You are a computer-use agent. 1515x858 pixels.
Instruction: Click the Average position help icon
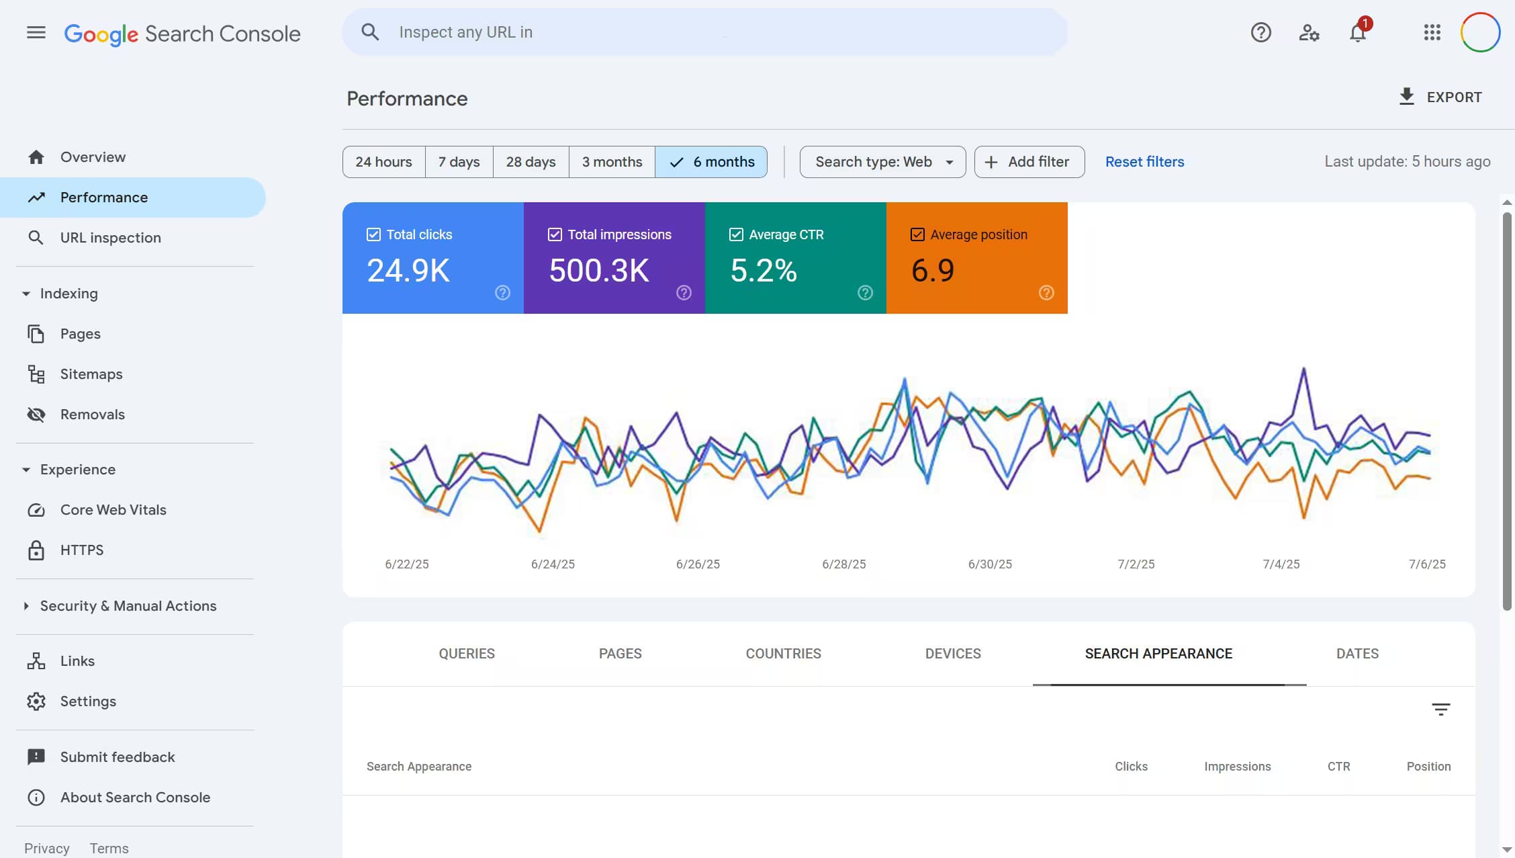(x=1046, y=292)
